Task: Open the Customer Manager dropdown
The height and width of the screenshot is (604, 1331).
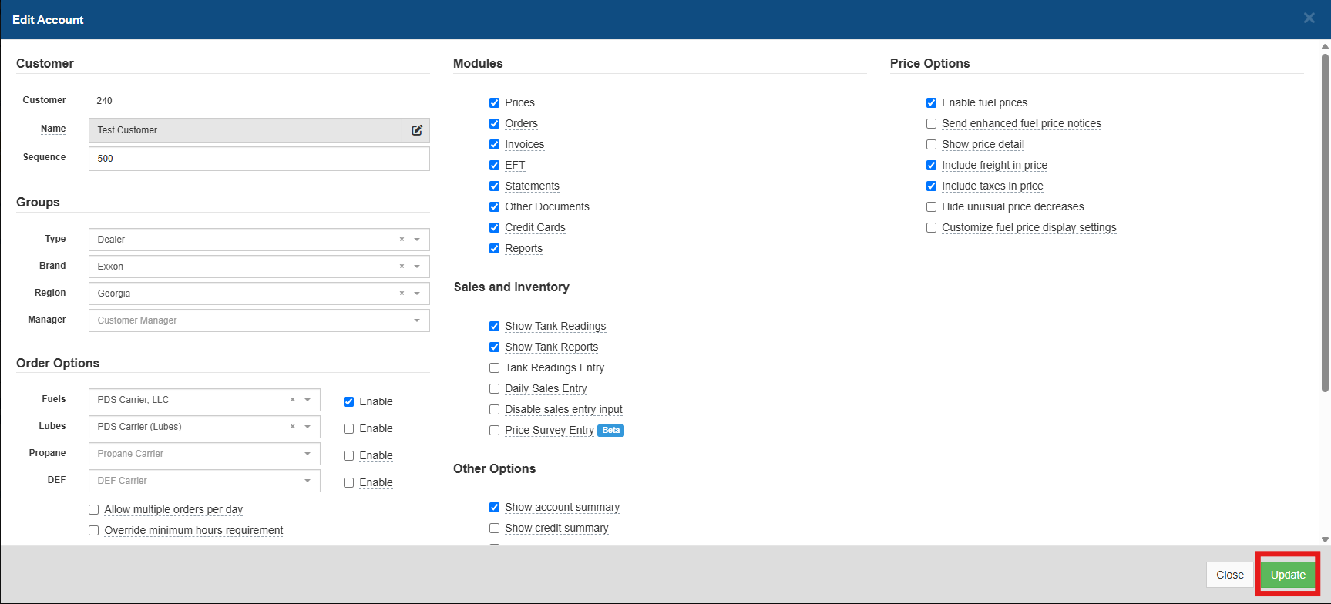Action: (259, 320)
